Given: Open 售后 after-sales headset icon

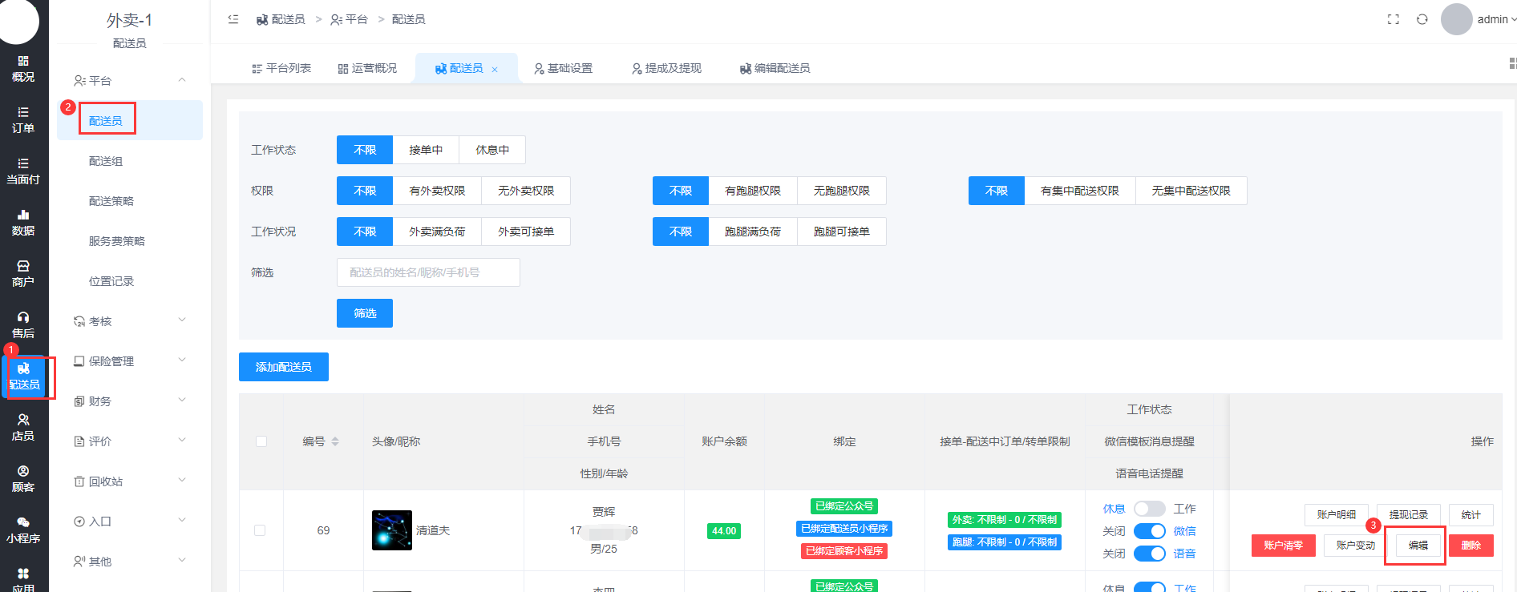Looking at the screenshot, I should click(x=23, y=324).
